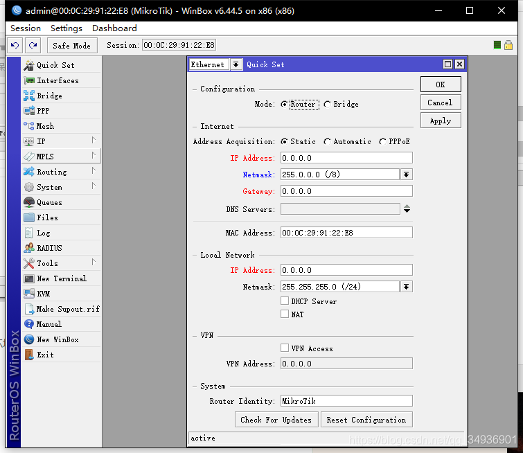The image size is (523, 453).
Task: Click the VPN Address field
Action: click(346, 363)
